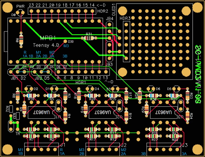Screen dimensions: 205x157
Task: Click the R4 resistor beside U1
Action: click(65, 115)
